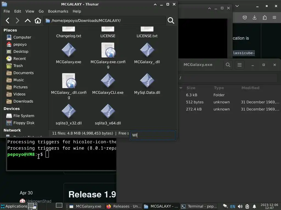Viewport: 281px width, 210px height.
Task: Open home folder via house icon
Action: [38, 21]
